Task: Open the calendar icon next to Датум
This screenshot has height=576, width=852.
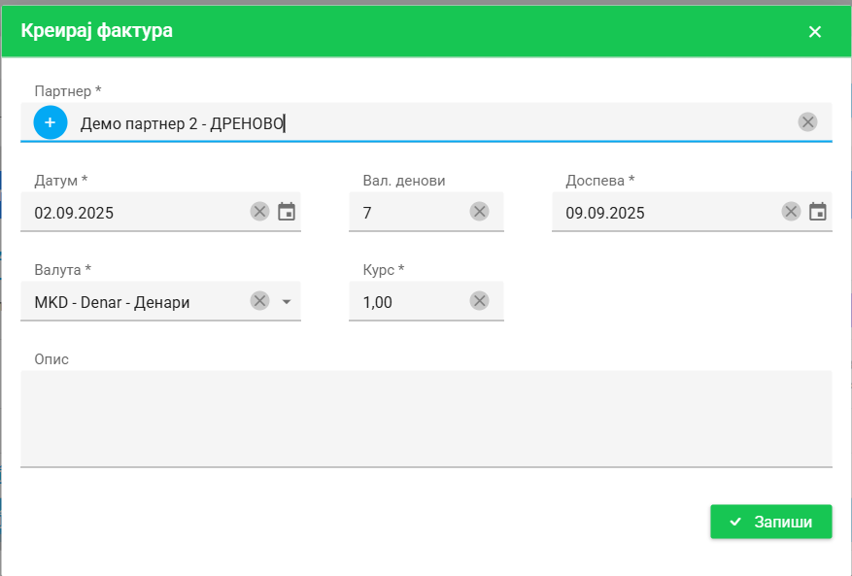Action: [285, 212]
